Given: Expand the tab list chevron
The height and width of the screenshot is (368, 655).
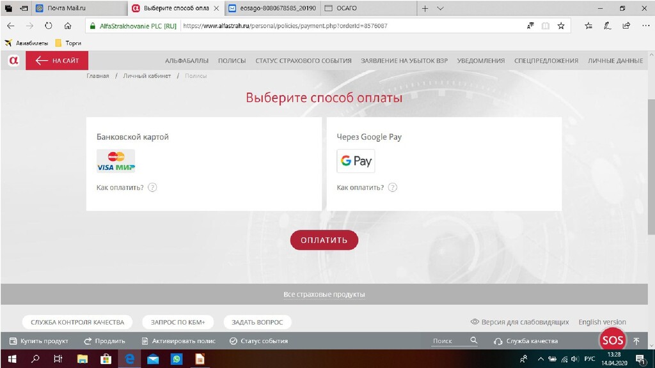Looking at the screenshot, I should tap(440, 8).
